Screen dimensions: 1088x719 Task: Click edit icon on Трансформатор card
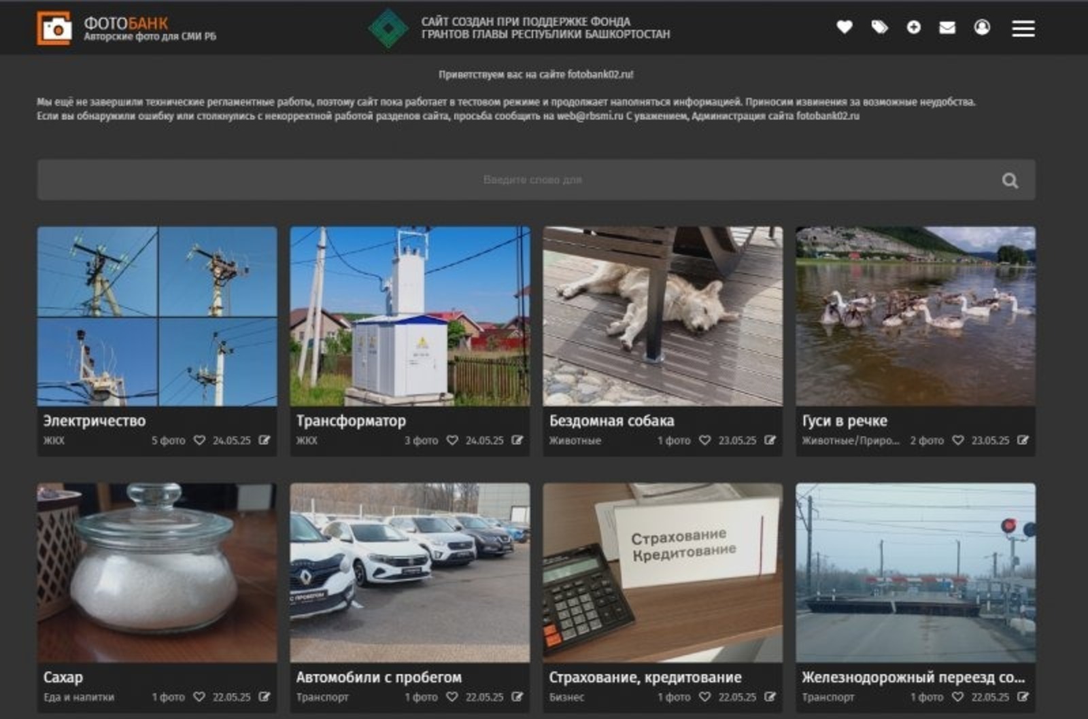[517, 440]
